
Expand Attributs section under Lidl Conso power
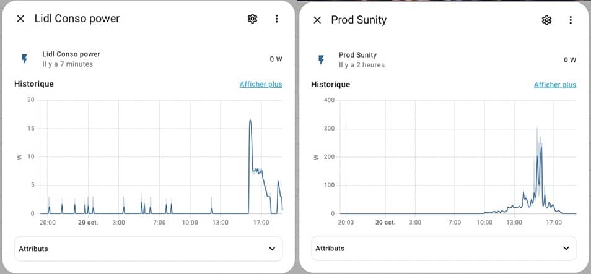click(x=149, y=249)
